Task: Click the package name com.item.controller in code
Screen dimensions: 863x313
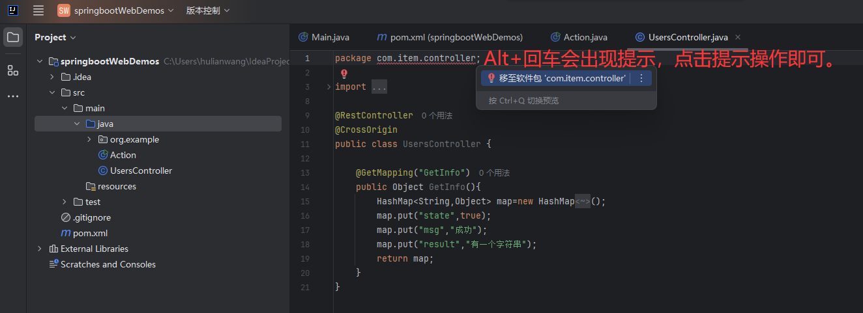Action: point(426,58)
